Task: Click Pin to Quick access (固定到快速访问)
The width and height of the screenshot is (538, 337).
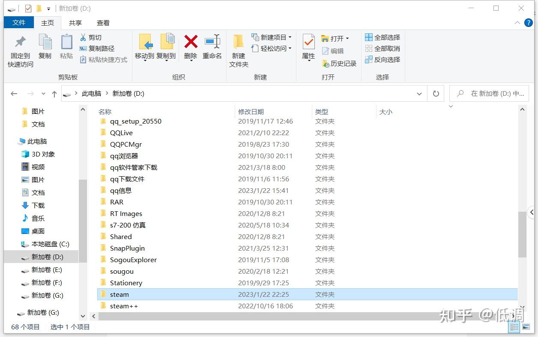Action: pyautogui.click(x=20, y=51)
